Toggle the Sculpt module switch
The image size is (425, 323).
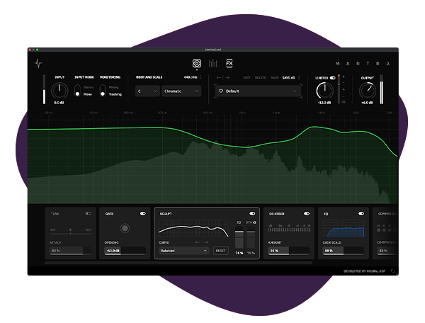252,212
